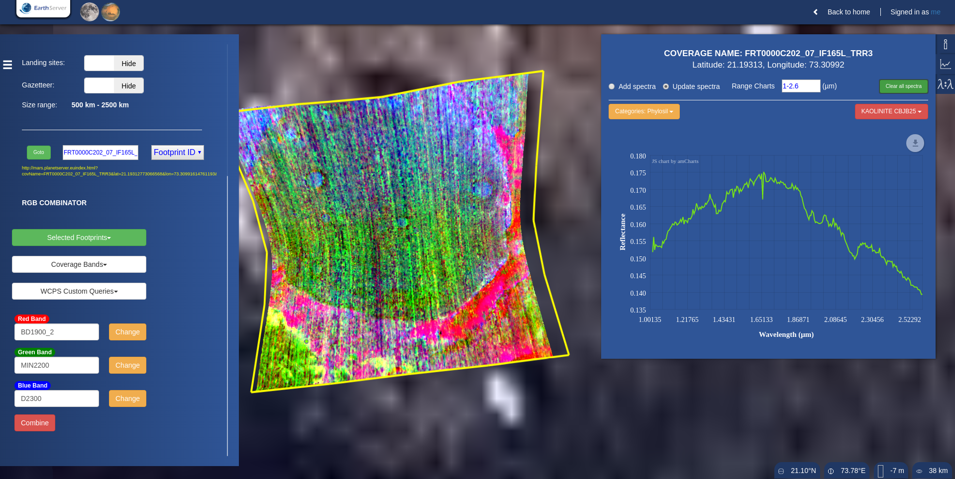Toggle the Landing sites Hide switch
This screenshot has height=479, width=955.
click(x=114, y=63)
